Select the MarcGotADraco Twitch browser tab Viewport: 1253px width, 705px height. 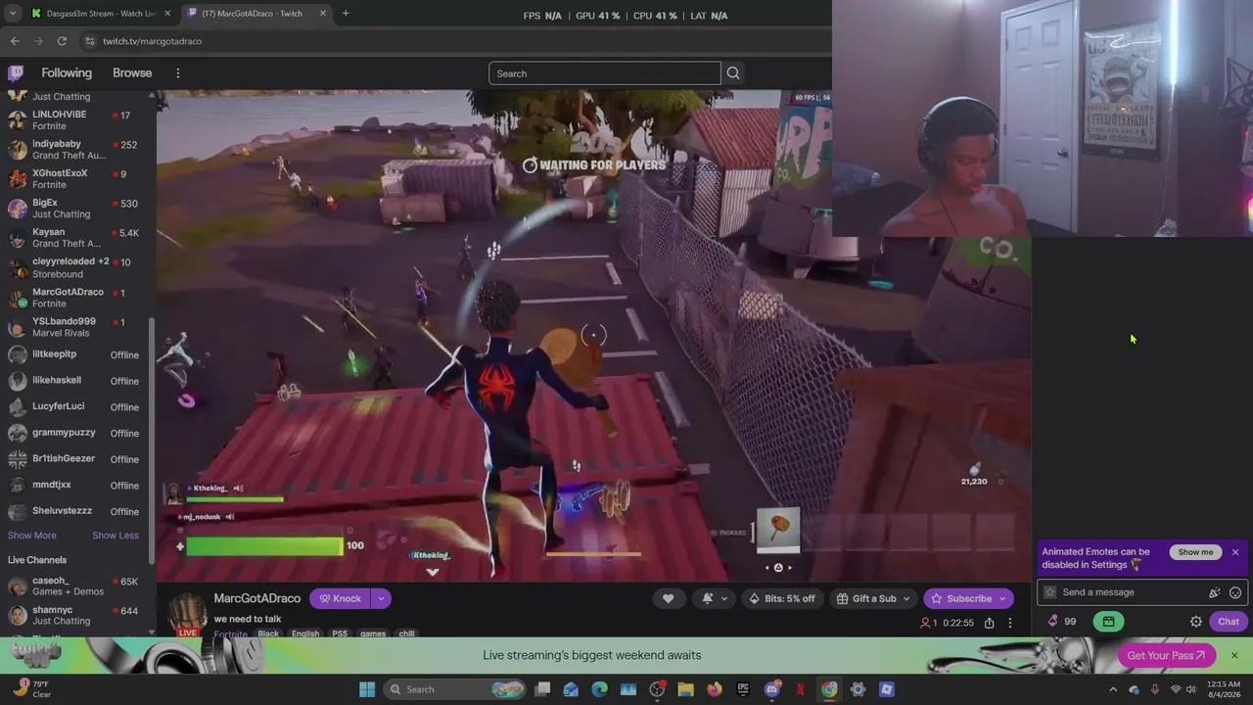(x=257, y=14)
